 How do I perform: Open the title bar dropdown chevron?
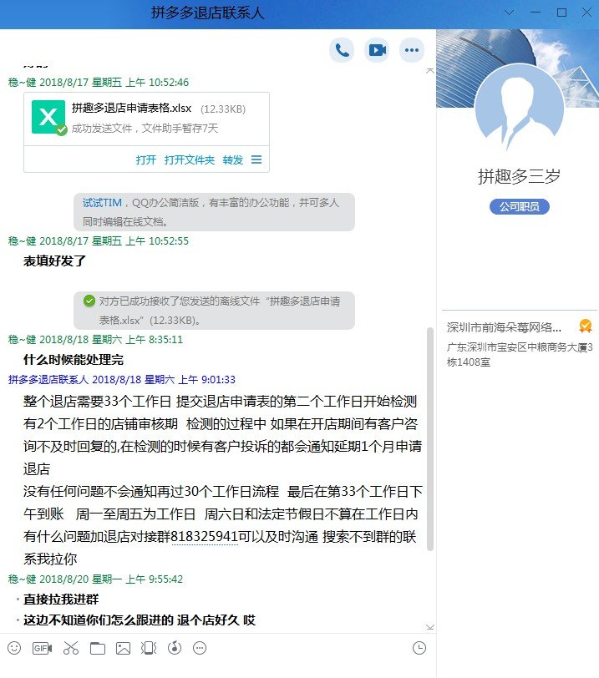509,13
